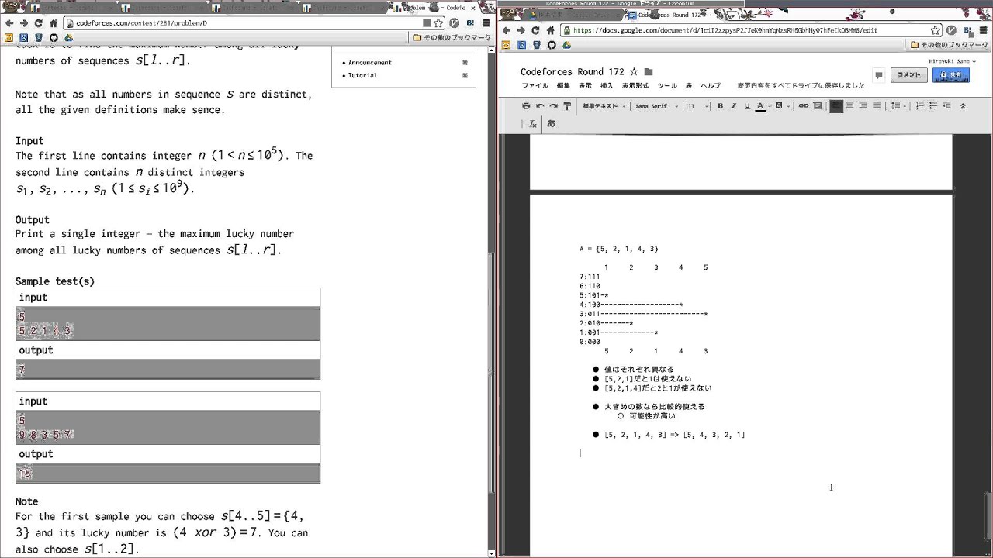Bookmark the Codeforces page with star
This screenshot has height=558, width=993.
(x=438, y=23)
